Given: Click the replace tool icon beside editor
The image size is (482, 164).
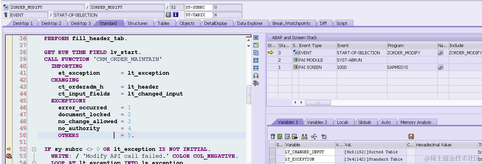Looking at the screenshot, I should (256, 53).
